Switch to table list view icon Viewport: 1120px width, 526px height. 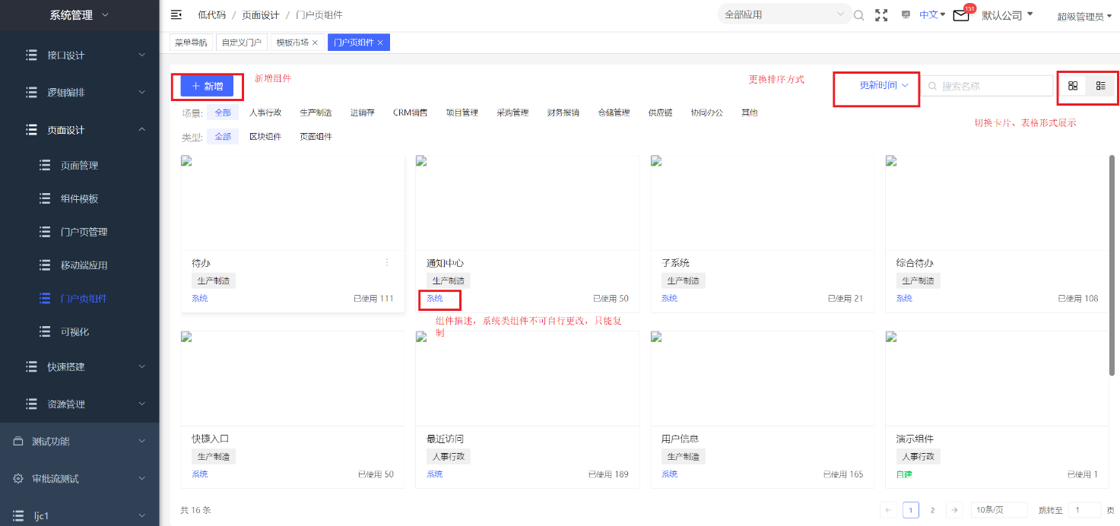point(1100,86)
